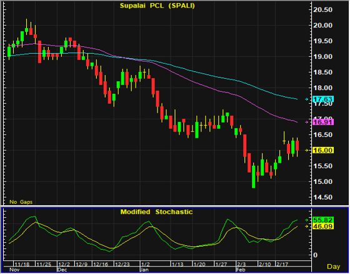
Task: Click the 1/13 date axis label
Action: click(x=177, y=265)
